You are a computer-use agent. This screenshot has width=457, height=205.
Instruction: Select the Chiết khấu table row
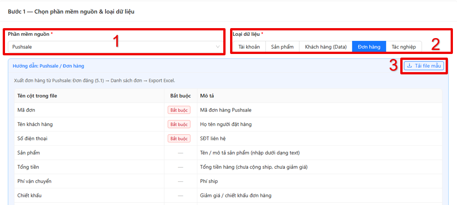(x=228, y=195)
